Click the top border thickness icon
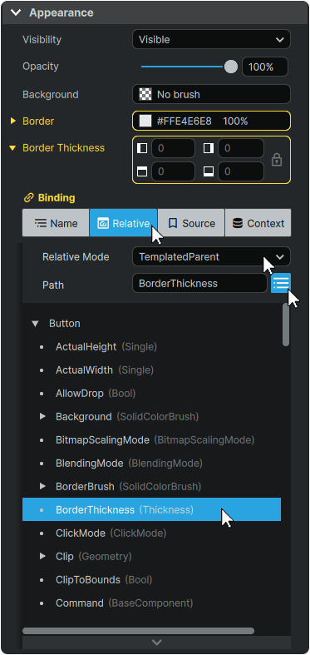The width and height of the screenshot is (310, 655). [x=142, y=171]
